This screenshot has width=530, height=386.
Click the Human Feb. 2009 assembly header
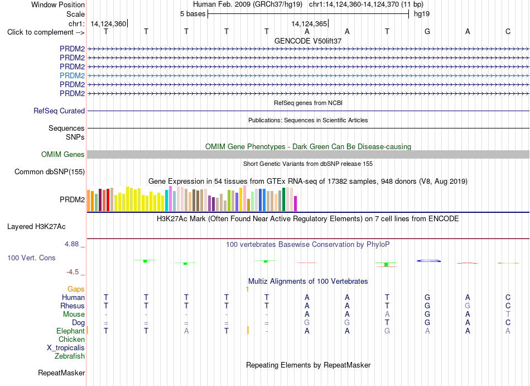point(247,4)
